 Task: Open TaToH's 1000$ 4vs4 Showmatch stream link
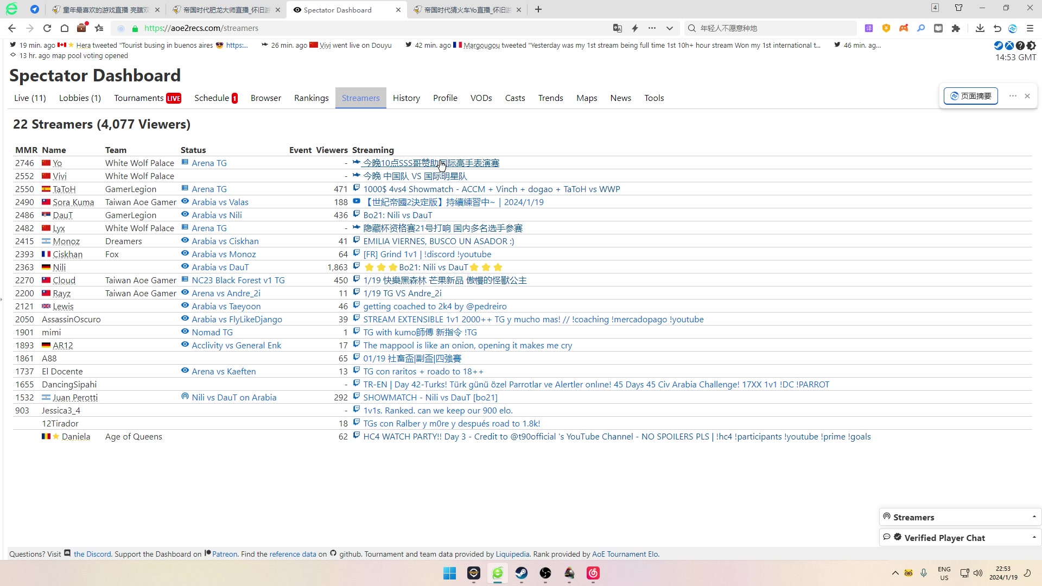click(x=492, y=189)
